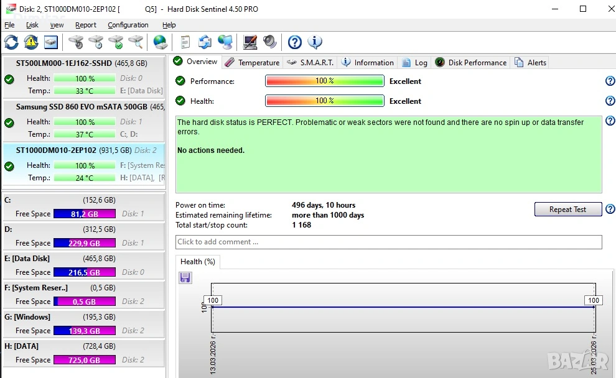Image resolution: width=616 pixels, height=378 pixels.
Task: Open the Configuration menu
Action: click(x=128, y=25)
